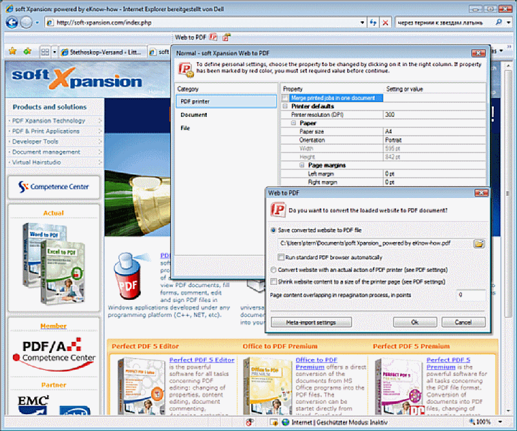
Task: Open the Perfect PDF 5 Editor link
Action: (202, 360)
